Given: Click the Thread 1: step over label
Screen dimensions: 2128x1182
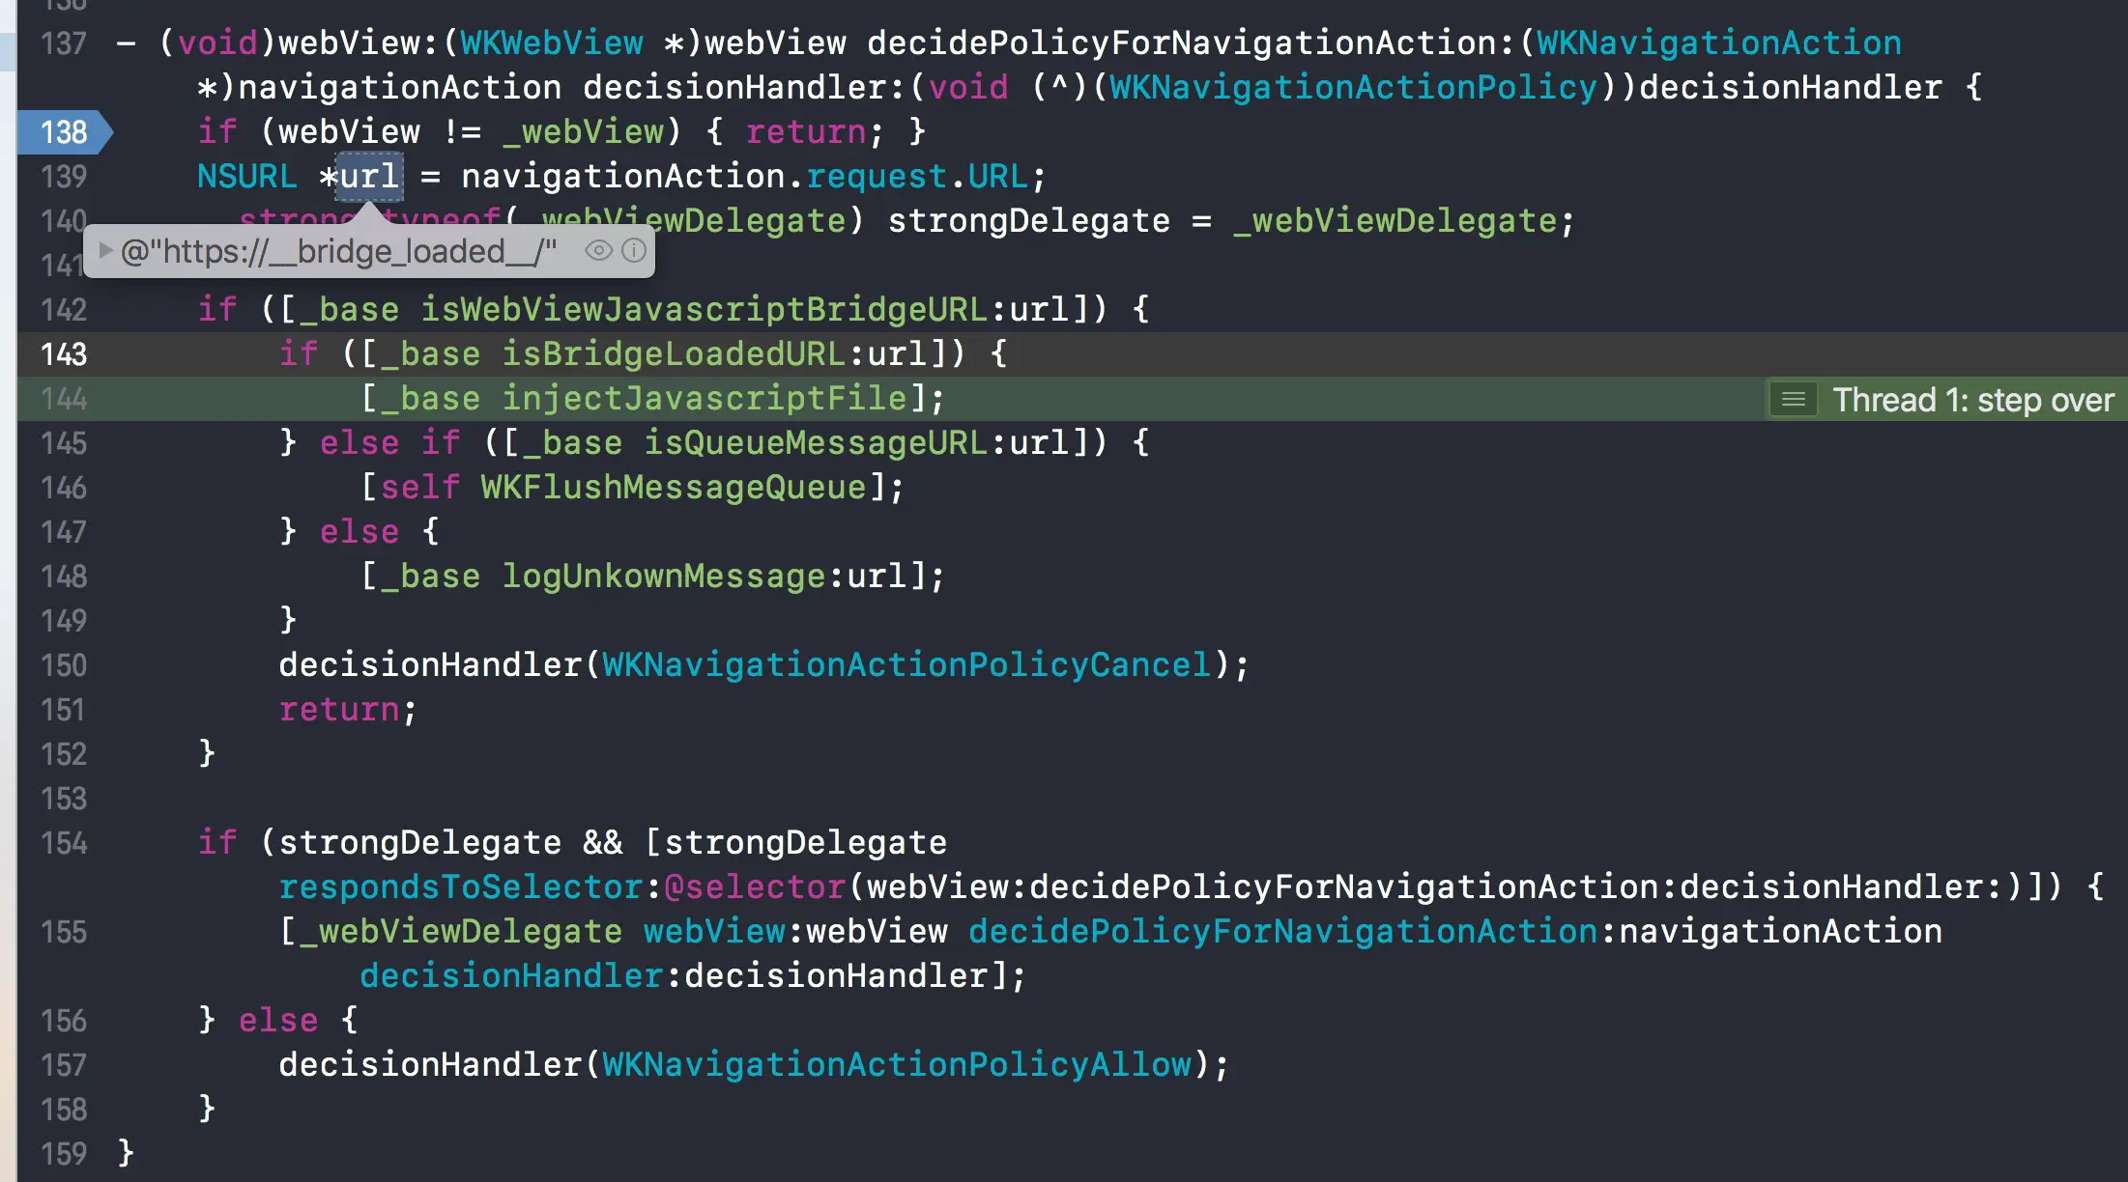Looking at the screenshot, I should point(1972,400).
